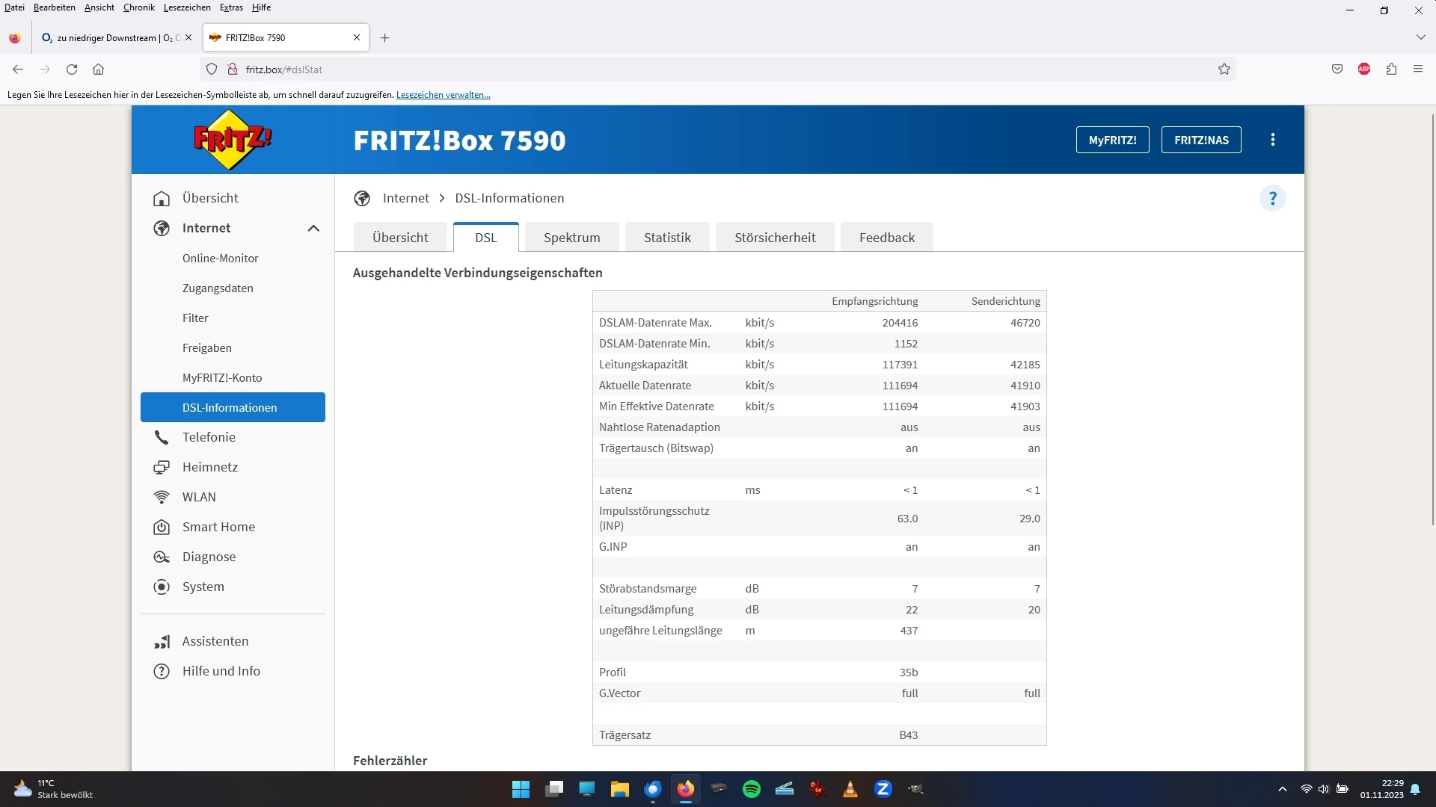Click the MyFRITZ! button
The width and height of the screenshot is (1436, 807).
point(1112,140)
